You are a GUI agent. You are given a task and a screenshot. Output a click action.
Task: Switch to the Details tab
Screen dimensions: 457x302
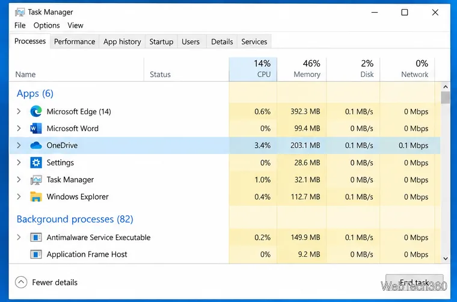(x=222, y=42)
